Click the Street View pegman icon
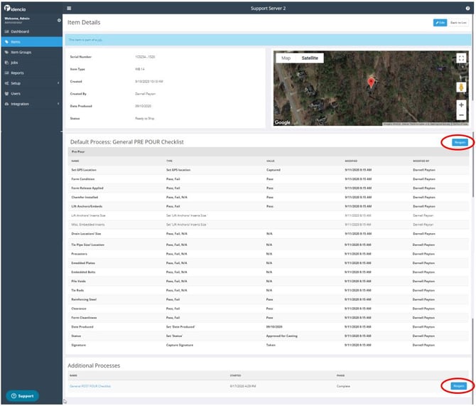Viewport: 476px width, 406px height. coord(461,87)
